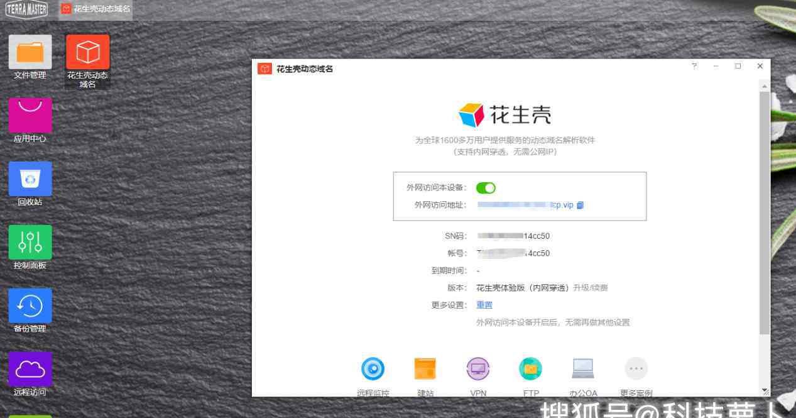The width and height of the screenshot is (796, 418).
Task: Open help with the question mark button
Action: point(694,67)
